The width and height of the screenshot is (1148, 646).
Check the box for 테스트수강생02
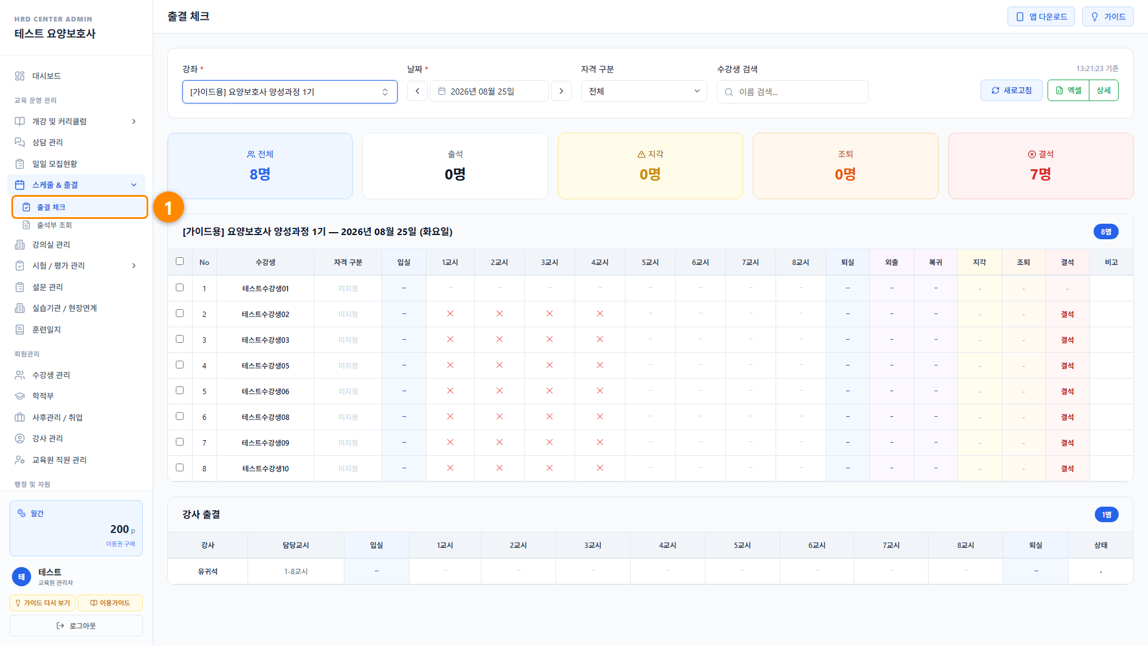(x=179, y=313)
